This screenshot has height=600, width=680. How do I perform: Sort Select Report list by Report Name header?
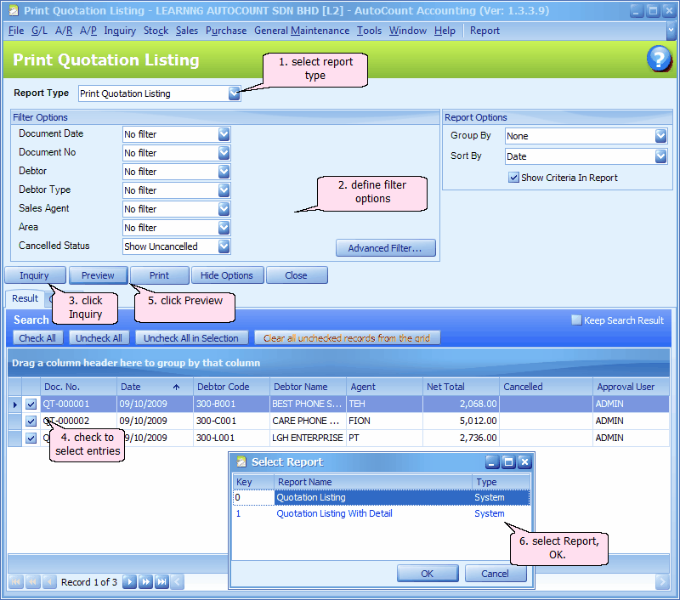pos(373,482)
